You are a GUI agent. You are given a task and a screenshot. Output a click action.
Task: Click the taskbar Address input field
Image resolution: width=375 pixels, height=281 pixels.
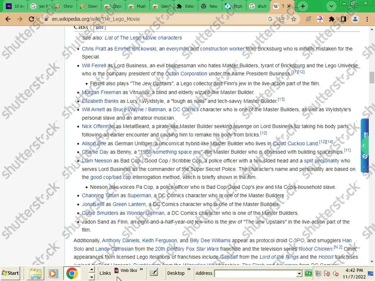tap(256, 273)
